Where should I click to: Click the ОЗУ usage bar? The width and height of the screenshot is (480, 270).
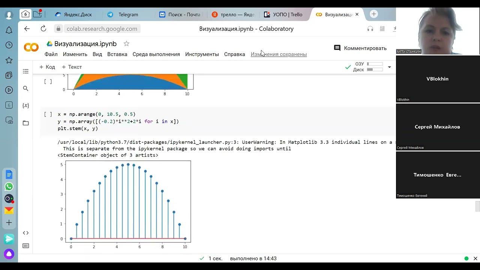click(x=375, y=64)
